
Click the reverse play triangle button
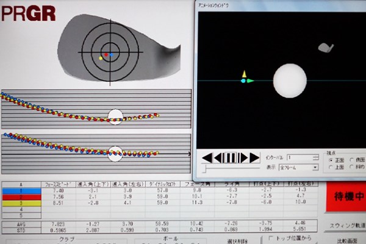click(207, 158)
